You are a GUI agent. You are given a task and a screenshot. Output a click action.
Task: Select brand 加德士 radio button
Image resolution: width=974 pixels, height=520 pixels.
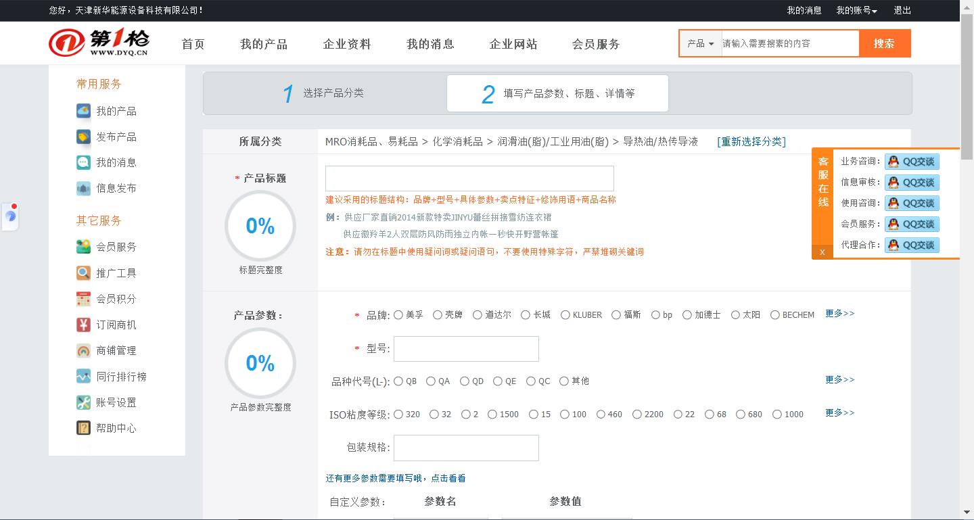pyautogui.click(x=687, y=314)
